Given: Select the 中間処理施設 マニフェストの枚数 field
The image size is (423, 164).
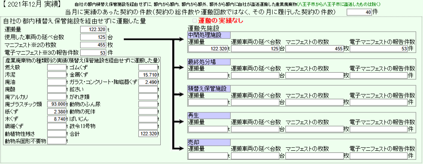Looking at the screenshot, I should pyautogui.click(x=315, y=49).
